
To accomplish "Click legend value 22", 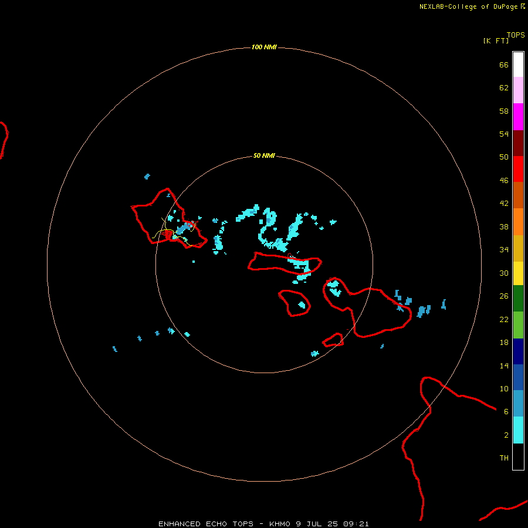I will 504,319.
